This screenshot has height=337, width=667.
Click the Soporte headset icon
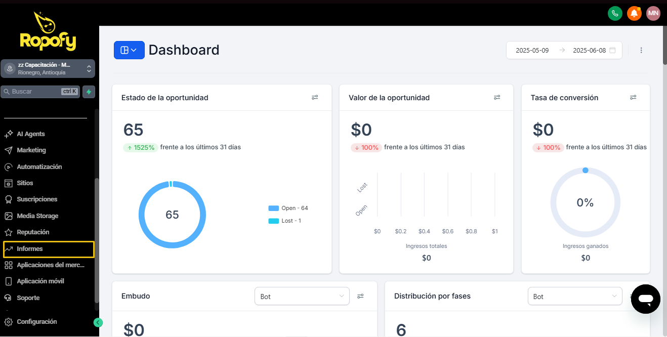click(x=9, y=298)
